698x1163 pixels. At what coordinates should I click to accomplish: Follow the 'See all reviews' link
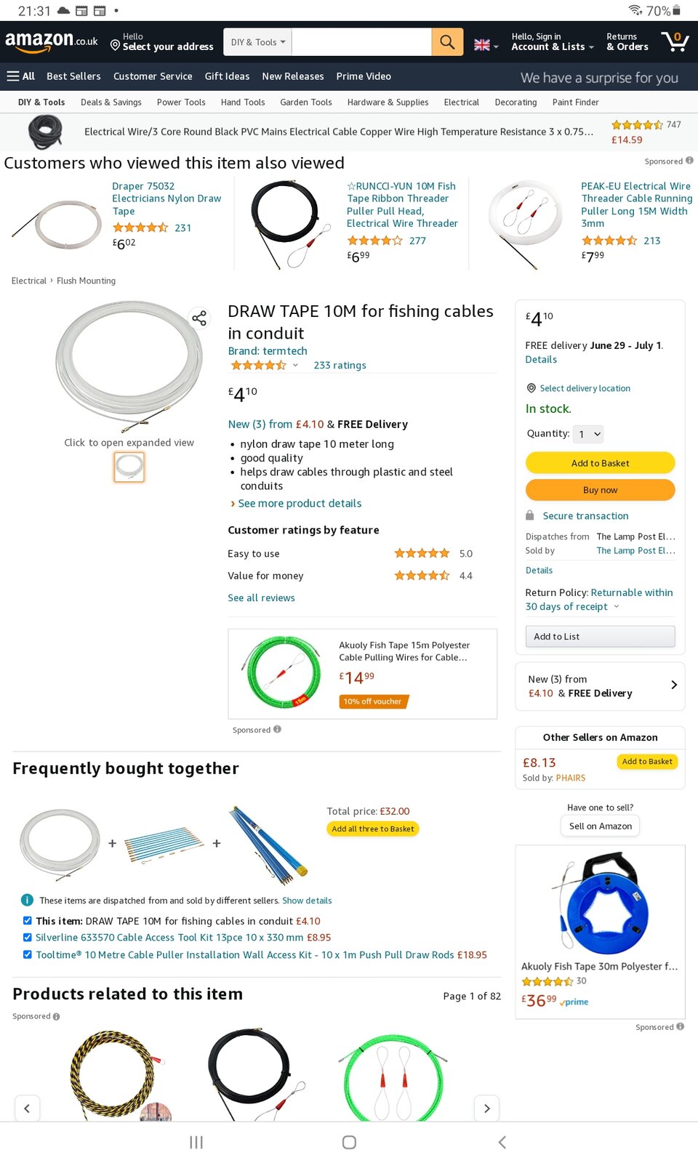[261, 598]
